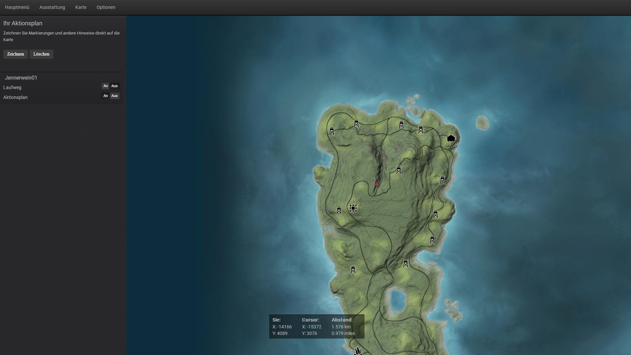Turn Laufweg off with the Aus button
This screenshot has height=355, width=631.
114,86
